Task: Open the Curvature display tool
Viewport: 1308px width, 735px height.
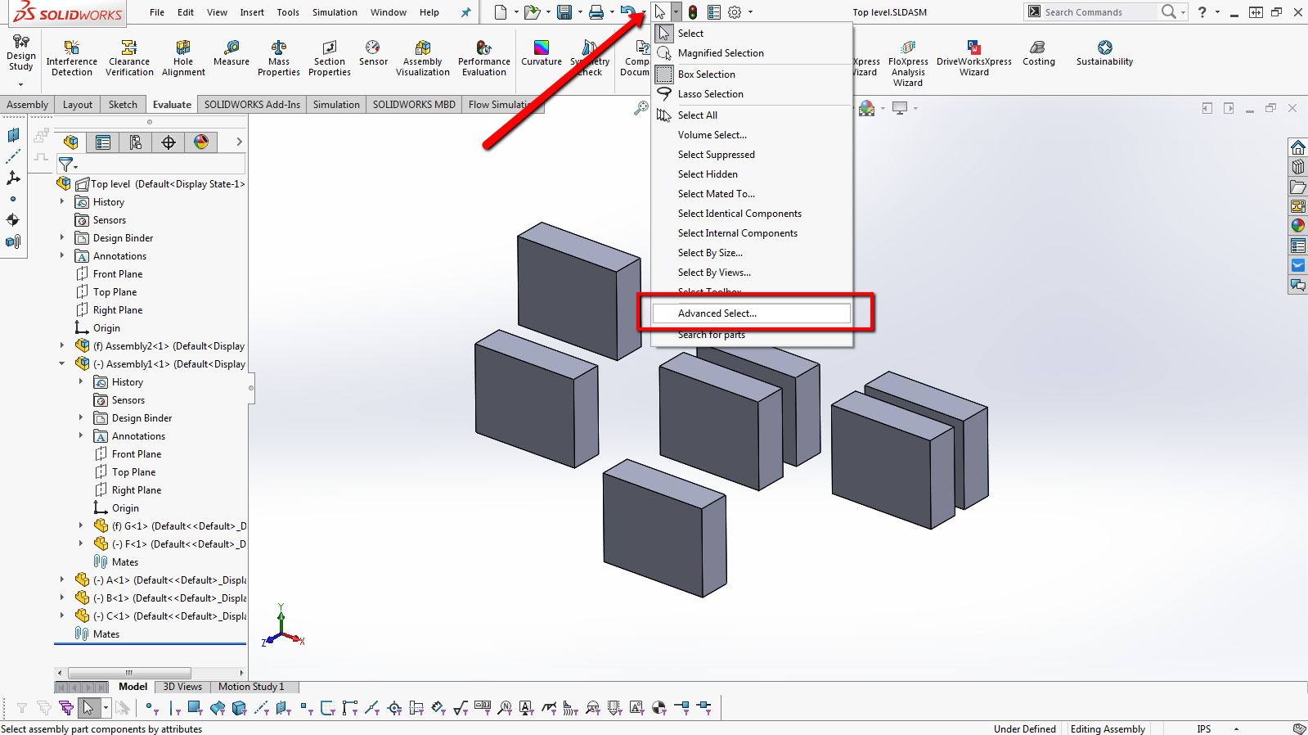Action: (542, 53)
